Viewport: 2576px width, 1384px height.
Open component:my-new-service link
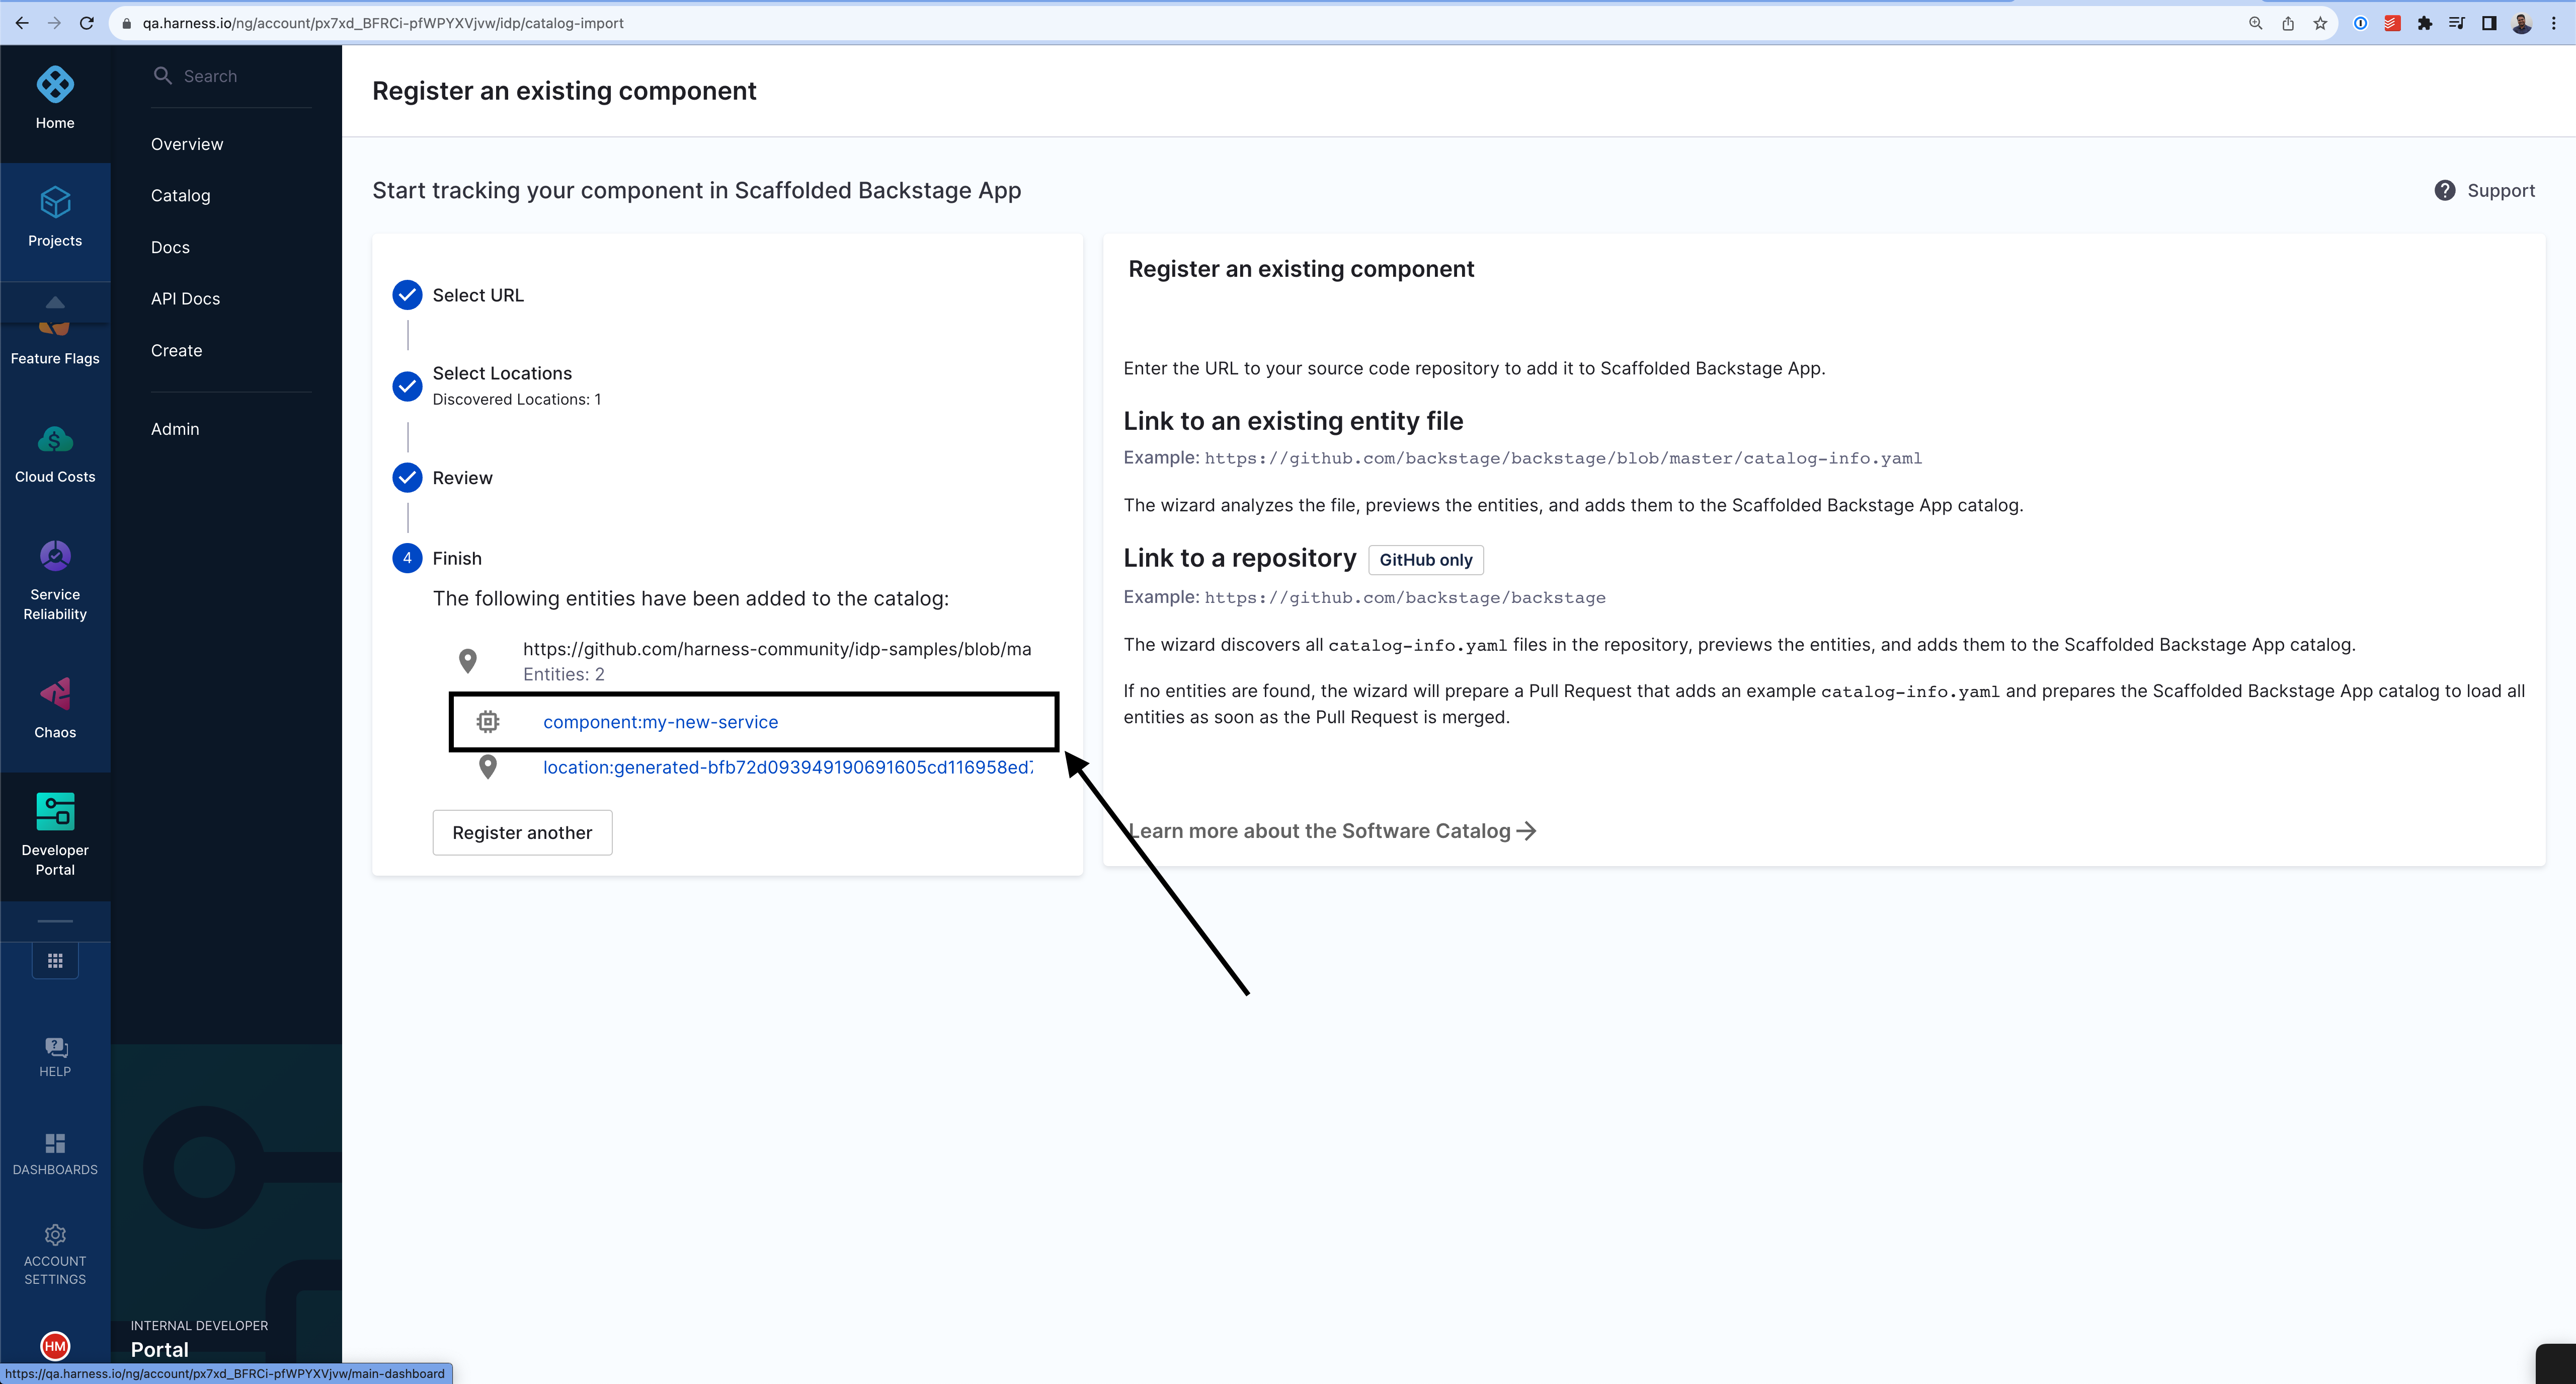660,722
